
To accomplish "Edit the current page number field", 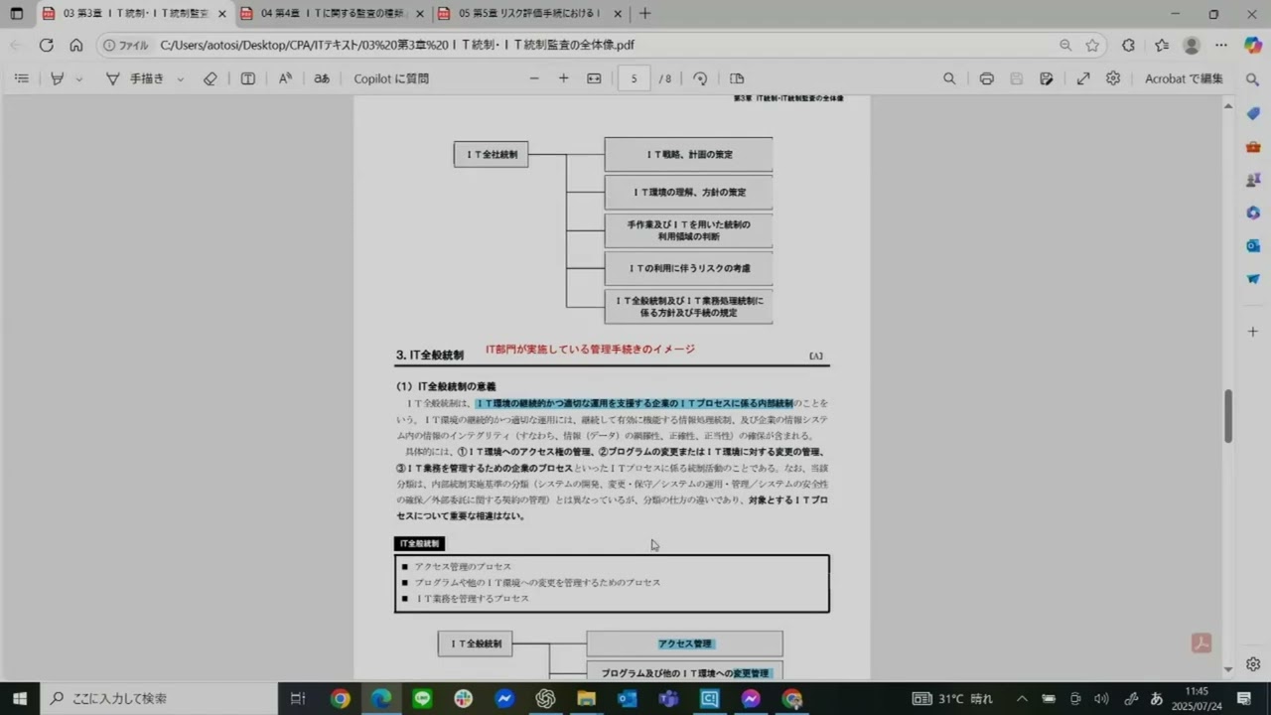I will (x=634, y=78).
